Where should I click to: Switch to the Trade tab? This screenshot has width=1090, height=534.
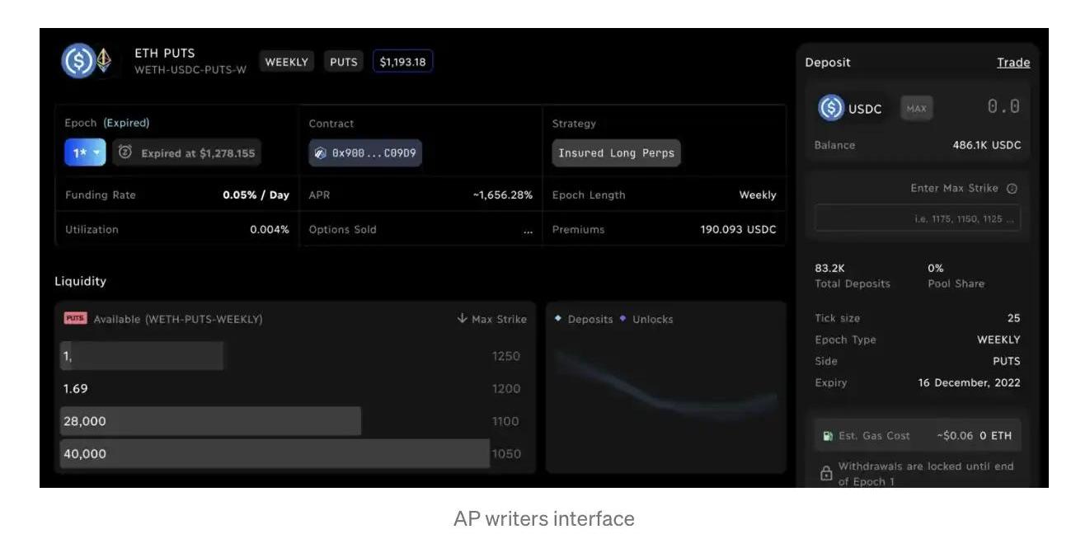click(x=1013, y=63)
